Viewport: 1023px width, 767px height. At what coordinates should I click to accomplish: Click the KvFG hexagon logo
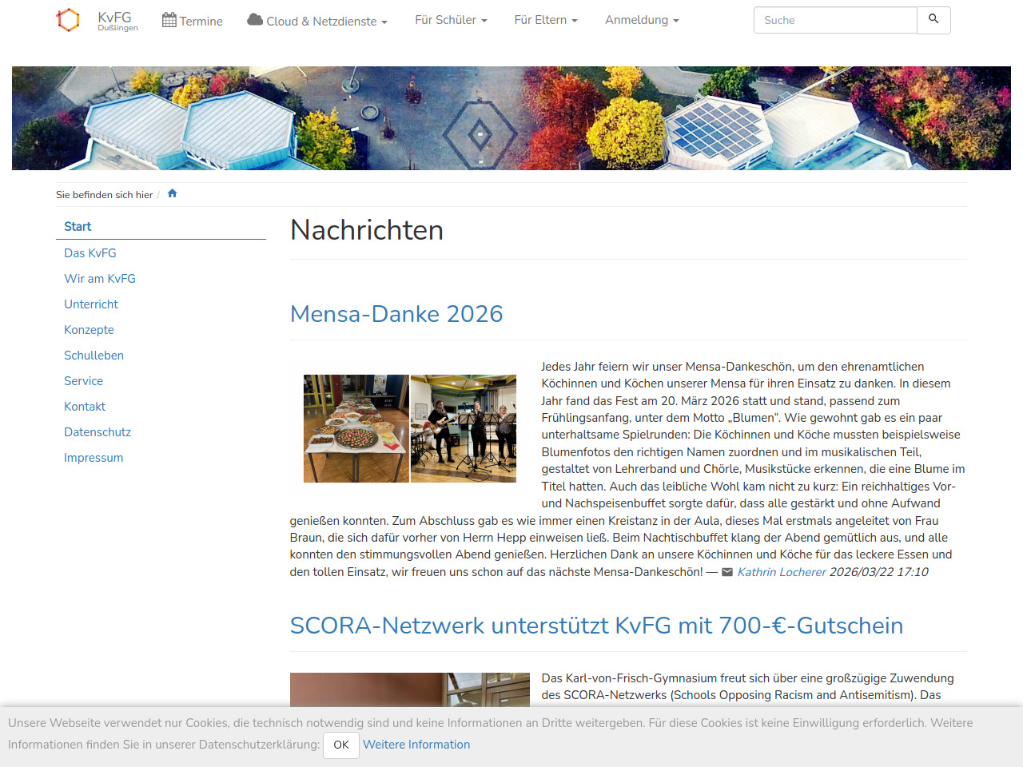pyautogui.click(x=69, y=20)
